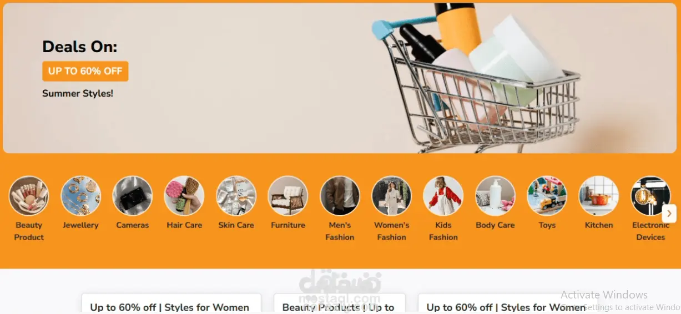Show more categories with the right chevron
The width and height of the screenshot is (681, 314).
coord(669,213)
